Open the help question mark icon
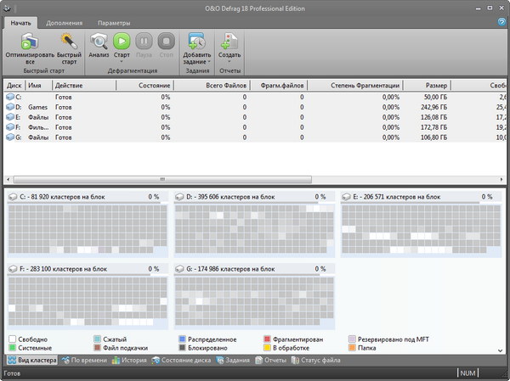This screenshot has width=510, height=381. click(501, 22)
